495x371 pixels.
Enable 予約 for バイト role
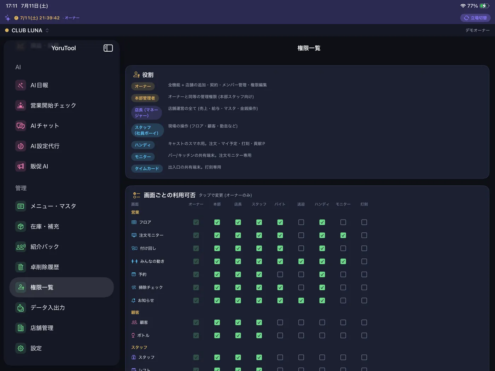pyautogui.click(x=280, y=274)
